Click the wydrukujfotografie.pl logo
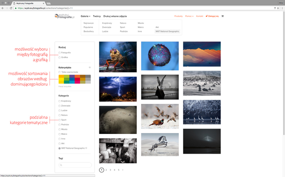 [64, 16]
